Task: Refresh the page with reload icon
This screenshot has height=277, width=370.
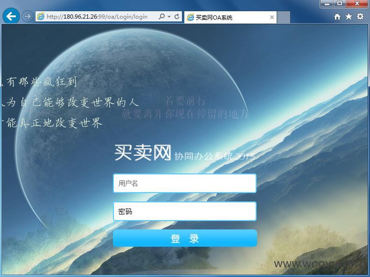Action: click(x=177, y=16)
